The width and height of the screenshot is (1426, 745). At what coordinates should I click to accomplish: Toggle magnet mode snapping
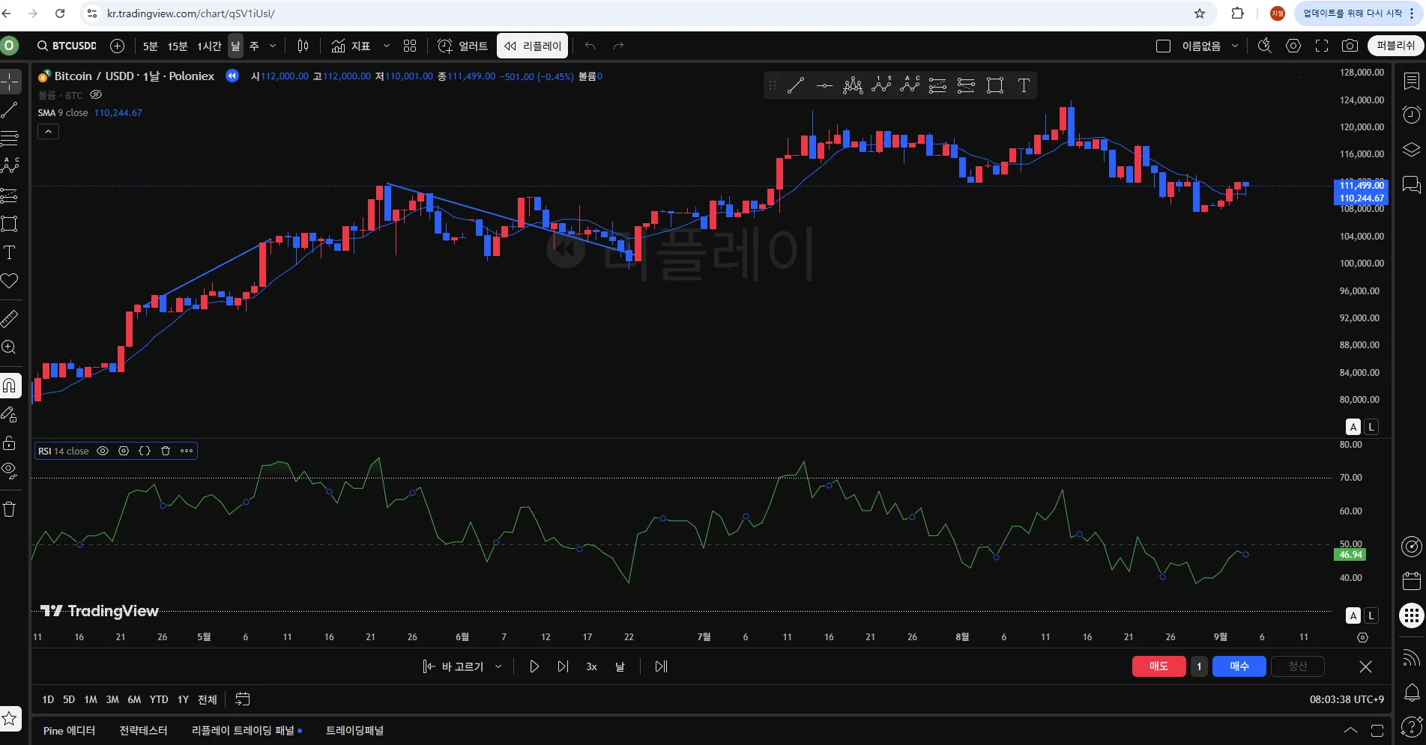point(10,386)
